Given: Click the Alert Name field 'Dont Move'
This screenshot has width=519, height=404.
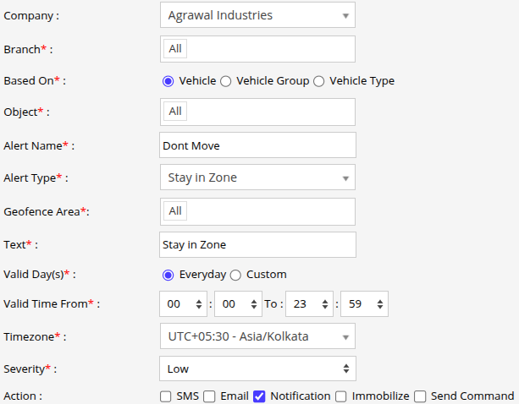Looking at the screenshot, I should point(257,145).
